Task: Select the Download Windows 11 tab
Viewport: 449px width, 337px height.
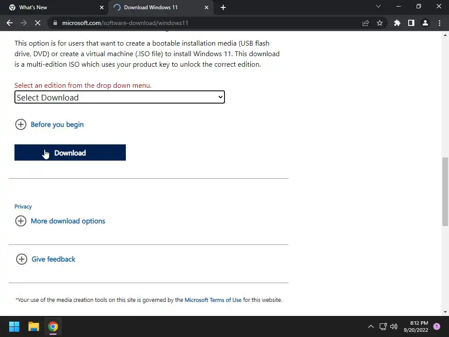Action: click(161, 7)
